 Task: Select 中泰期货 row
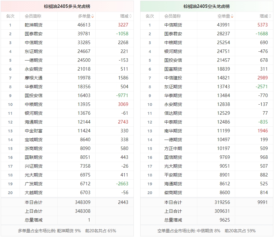(207, 122)
